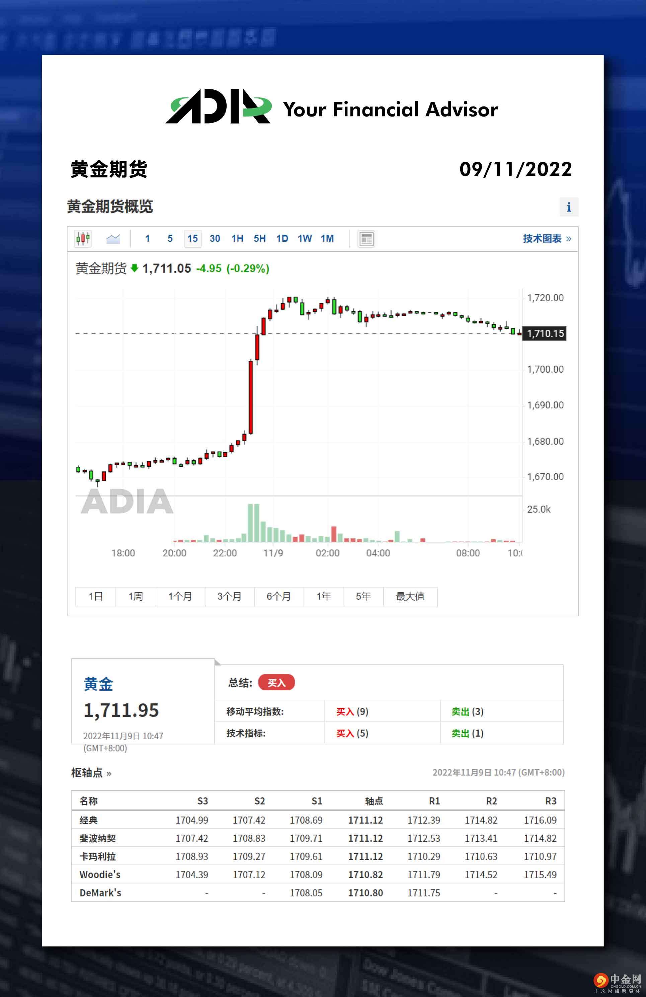646x997 pixels.
Task: Set chart interval to 1D
Action: pyautogui.click(x=282, y=238)
